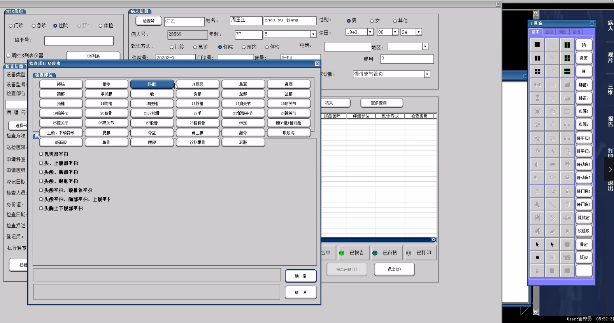Click the fit-to-window icon in toolbox
This screenshot has height=323, width=614.
click(x=537, y=111)
